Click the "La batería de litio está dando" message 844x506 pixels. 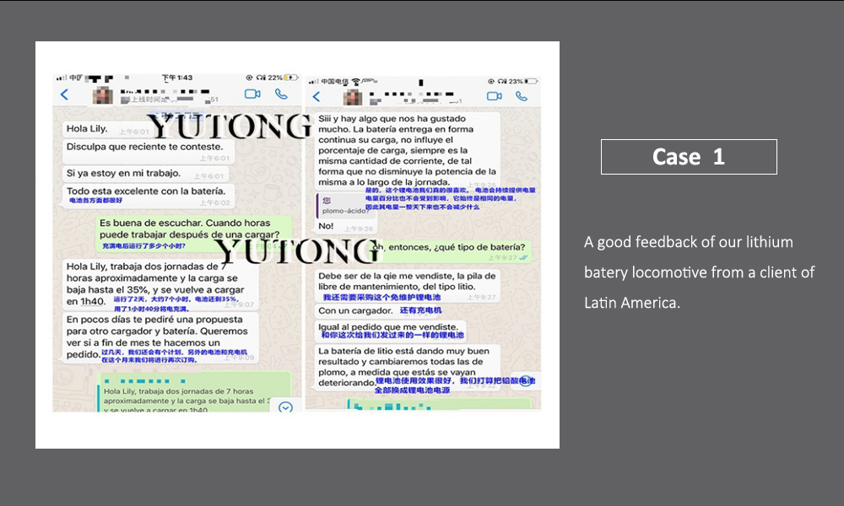click(x=408, y=368)
